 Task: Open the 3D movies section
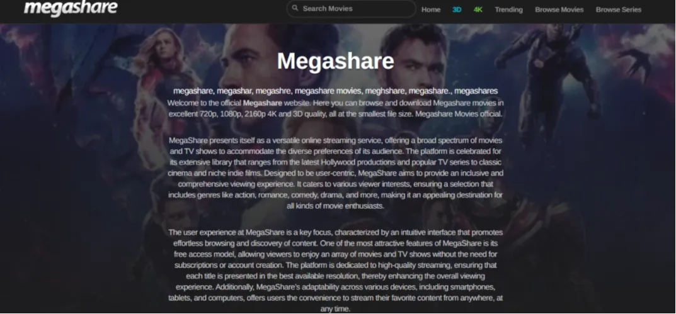point(457,9)
